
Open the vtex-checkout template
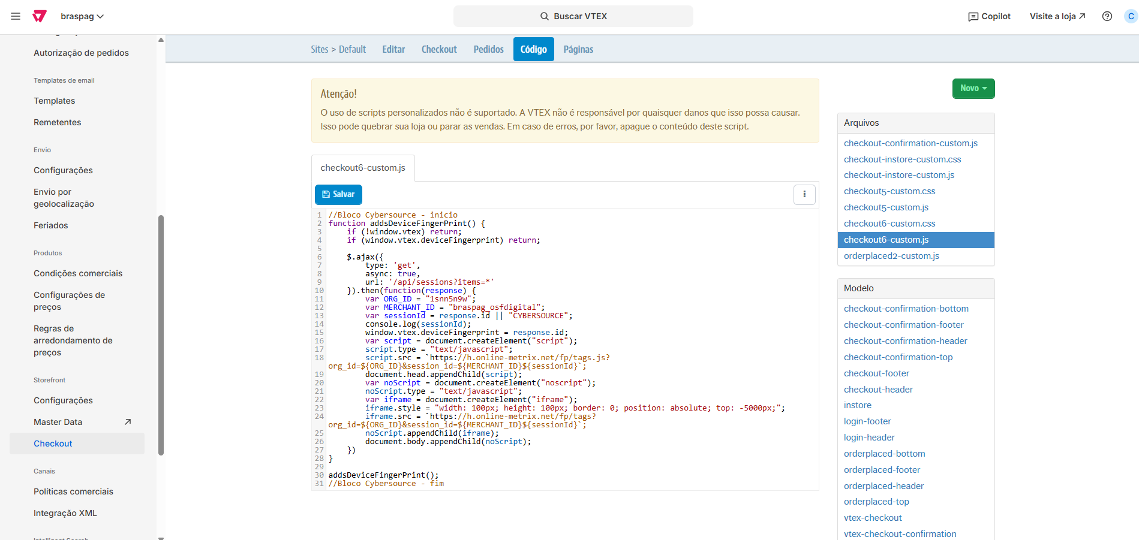pyautogui.click(x=873, y=518)
